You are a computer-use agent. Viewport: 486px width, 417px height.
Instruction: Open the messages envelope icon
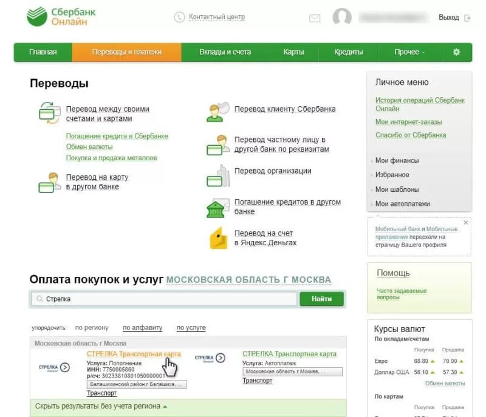(315, 18)
